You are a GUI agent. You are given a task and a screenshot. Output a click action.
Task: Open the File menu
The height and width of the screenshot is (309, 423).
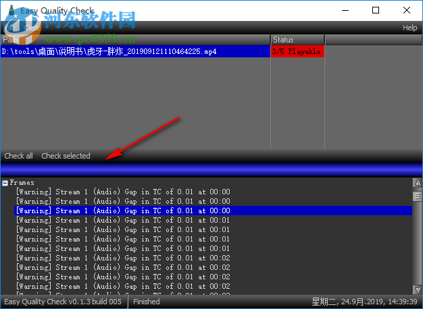point(9,28)
